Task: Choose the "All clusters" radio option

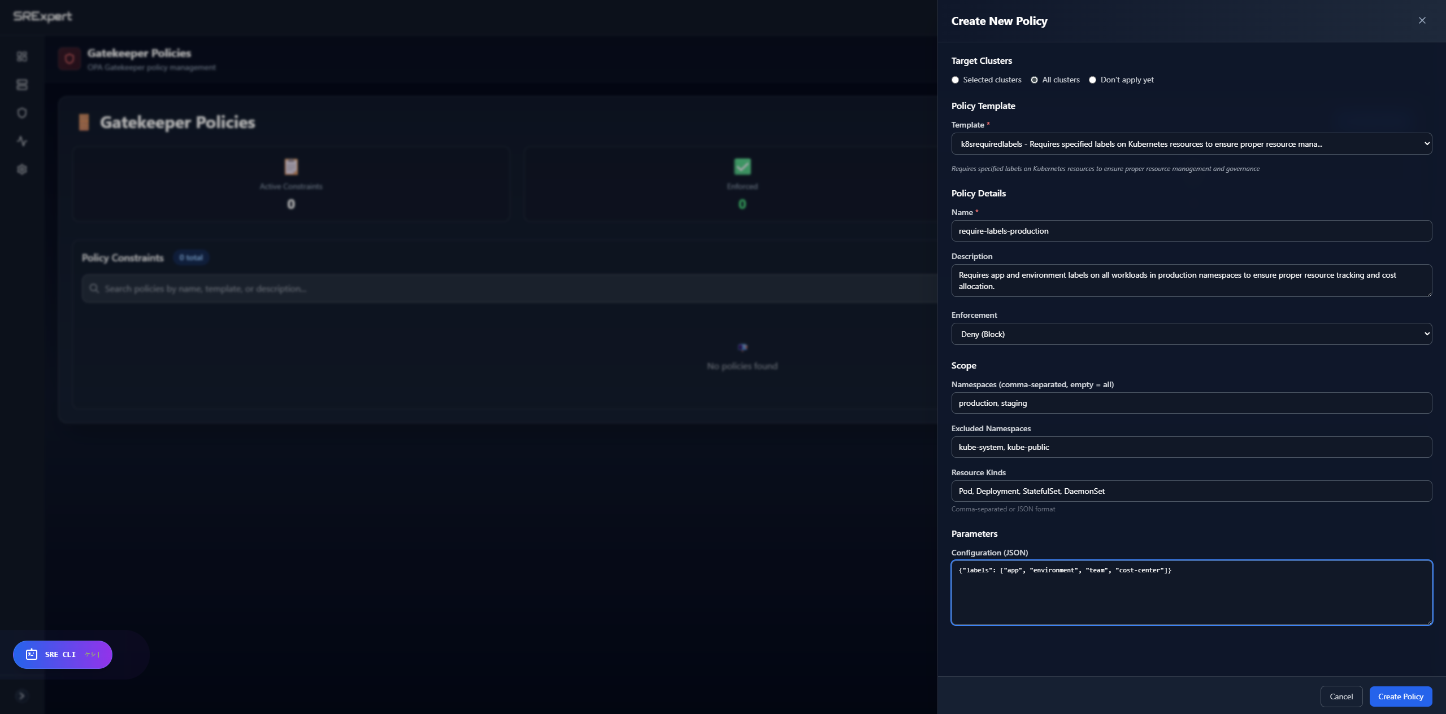Action: (x=1034, y=80)
